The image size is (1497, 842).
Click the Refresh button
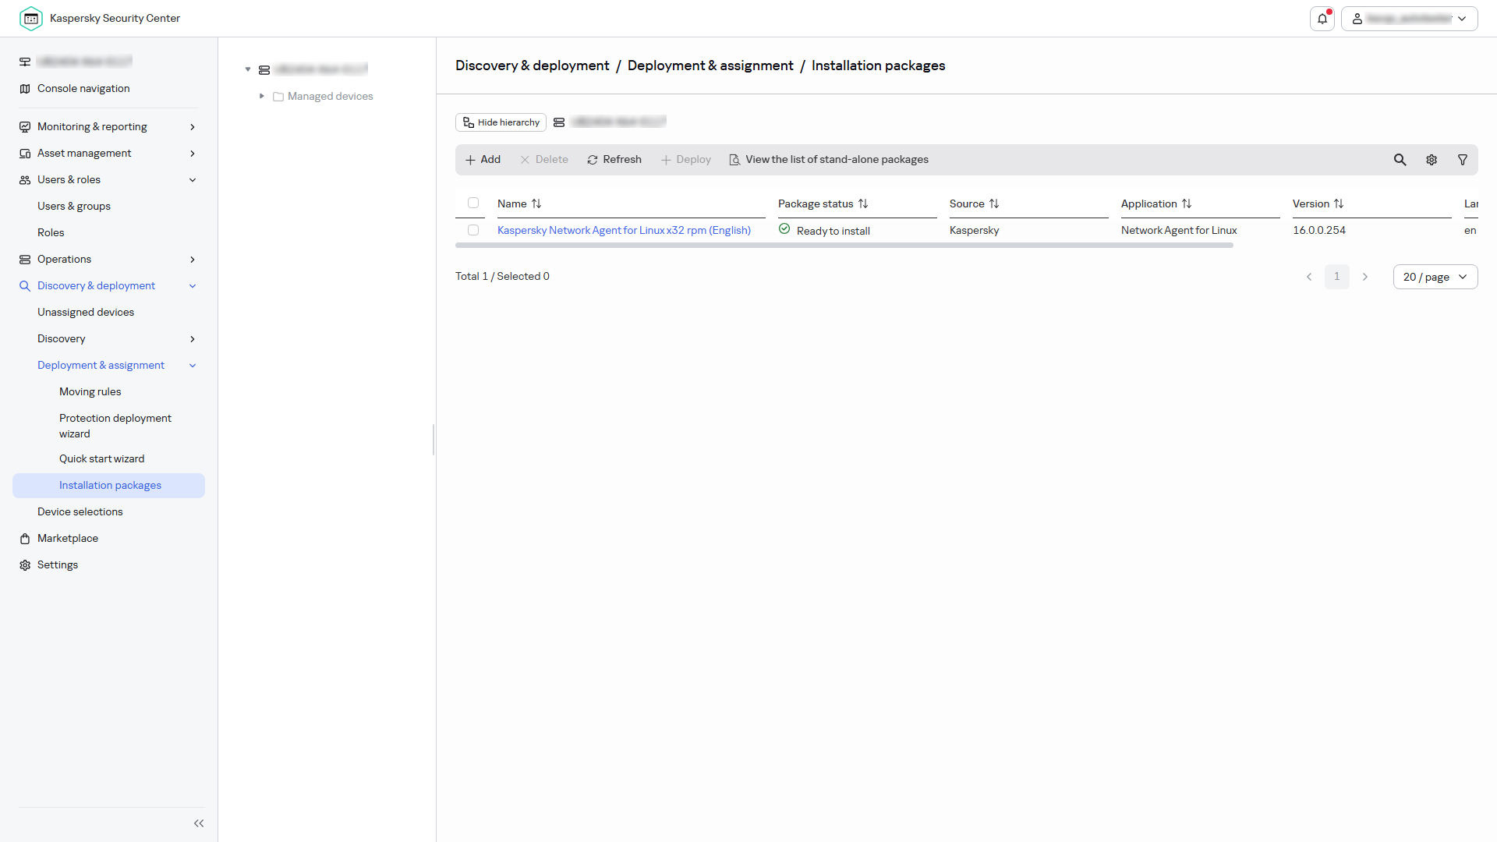(614, 160)
